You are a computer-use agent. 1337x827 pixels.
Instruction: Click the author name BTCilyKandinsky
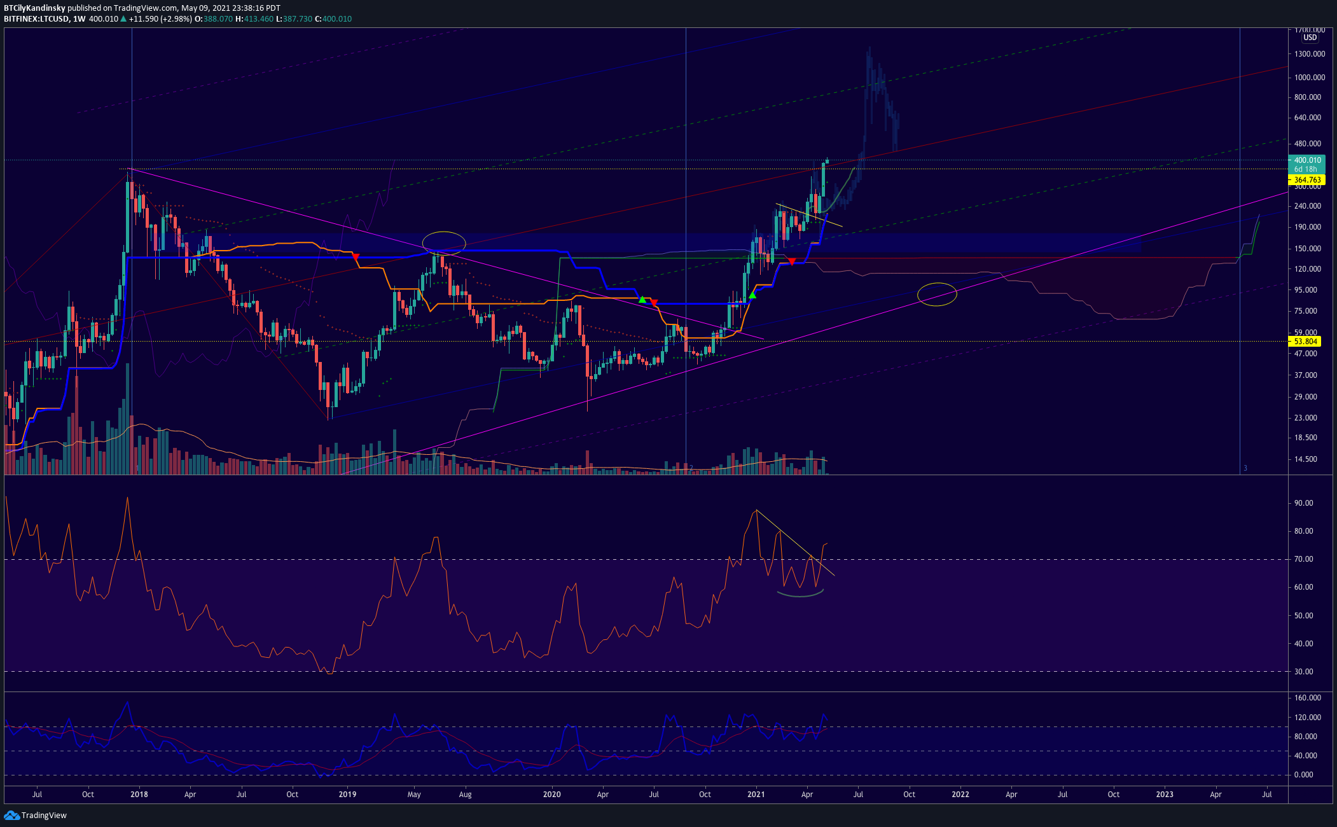pyautogui.click(x=34, y=8)
